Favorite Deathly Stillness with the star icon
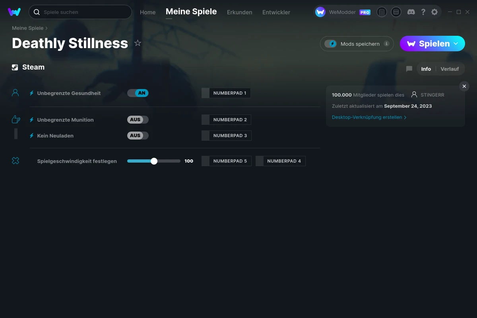Screen dimensions: 477x318 click(138, 43)
